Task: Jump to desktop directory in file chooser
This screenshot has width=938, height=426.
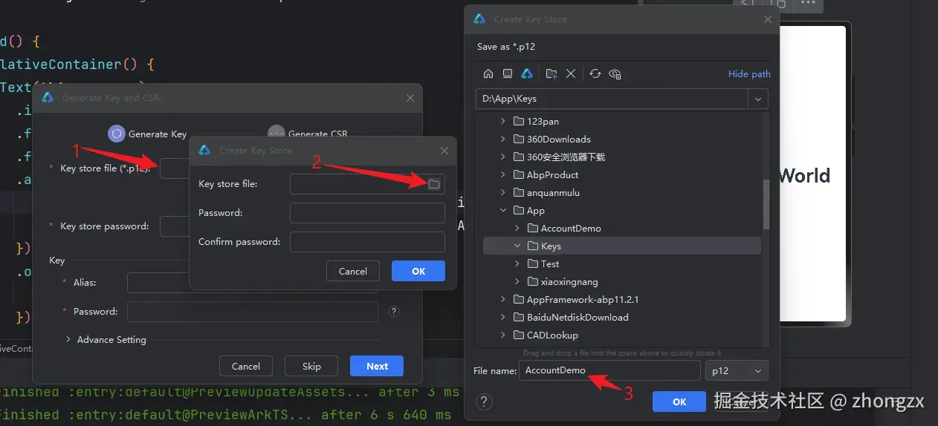Action: tap(508, 74)
